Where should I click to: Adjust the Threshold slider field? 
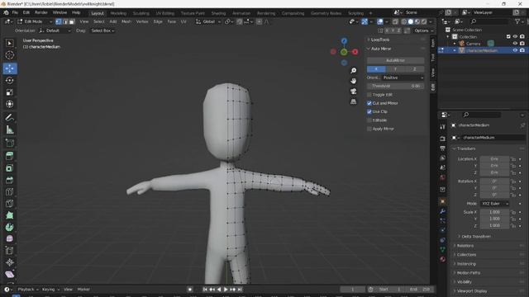[395, 86]
